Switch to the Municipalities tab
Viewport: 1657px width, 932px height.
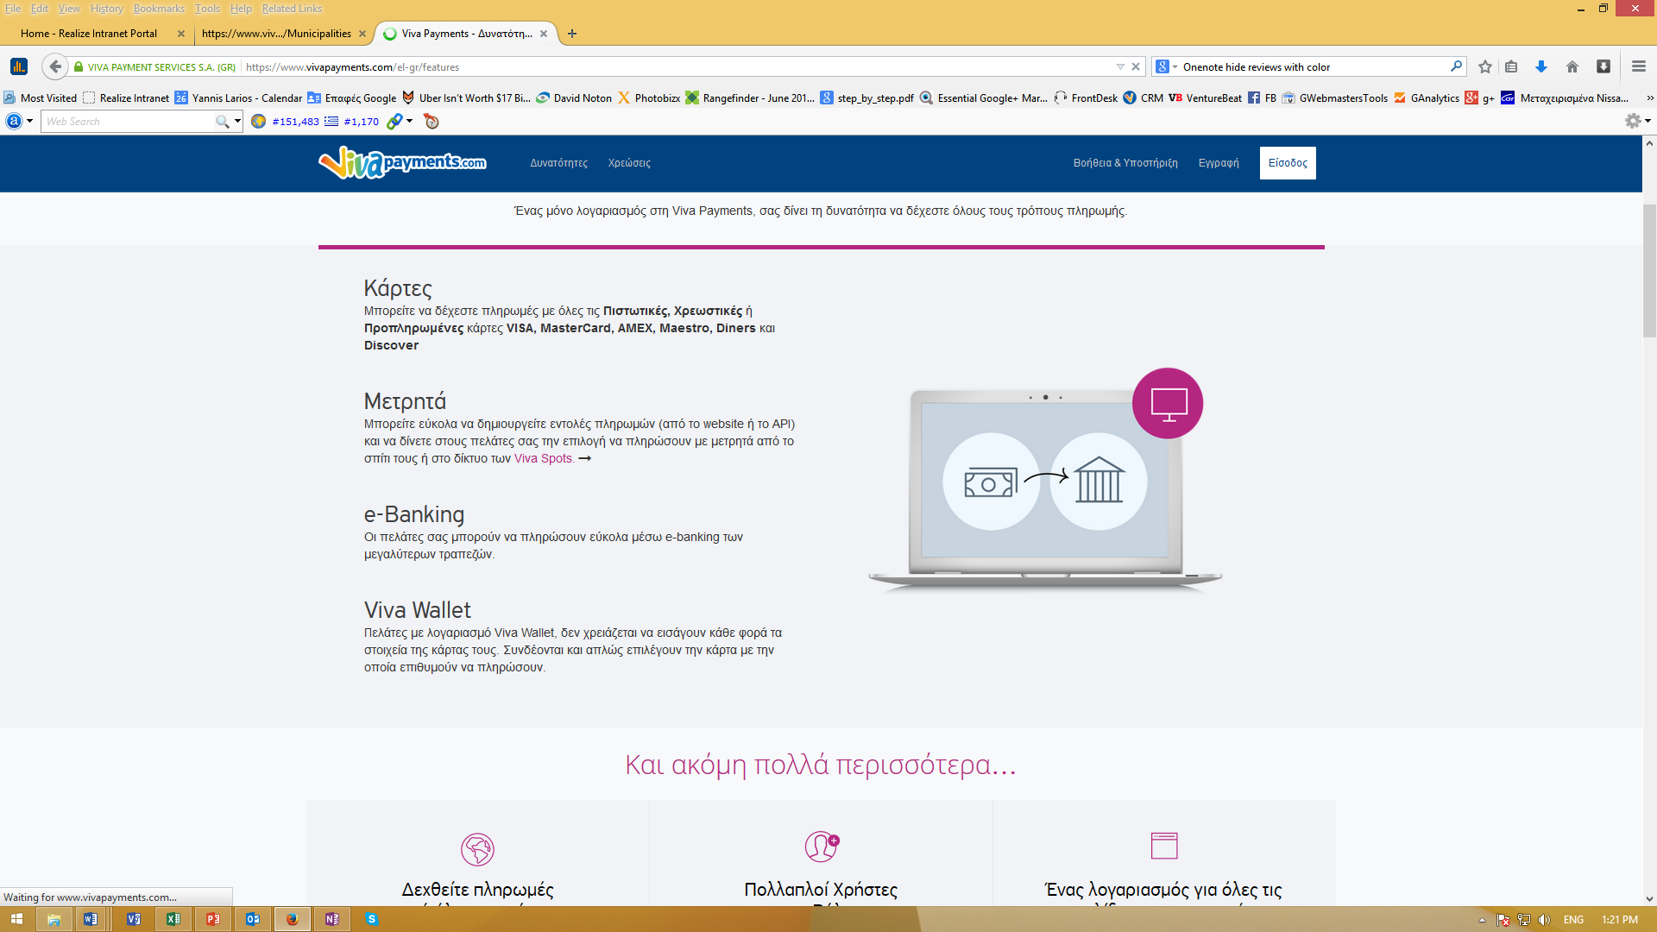point(276,34)
